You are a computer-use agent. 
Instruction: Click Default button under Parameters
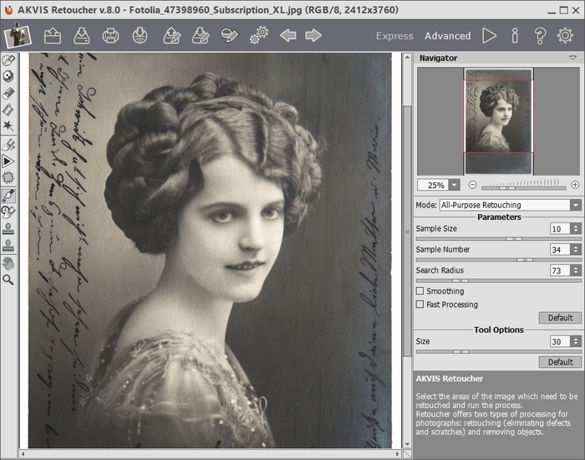(x=560, y=318)
